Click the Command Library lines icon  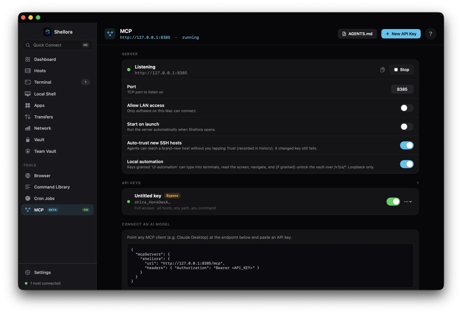[x=28, y=187]
